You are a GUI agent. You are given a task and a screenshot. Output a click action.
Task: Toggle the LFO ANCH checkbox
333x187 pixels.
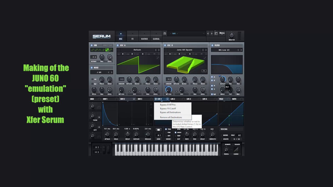176,132
